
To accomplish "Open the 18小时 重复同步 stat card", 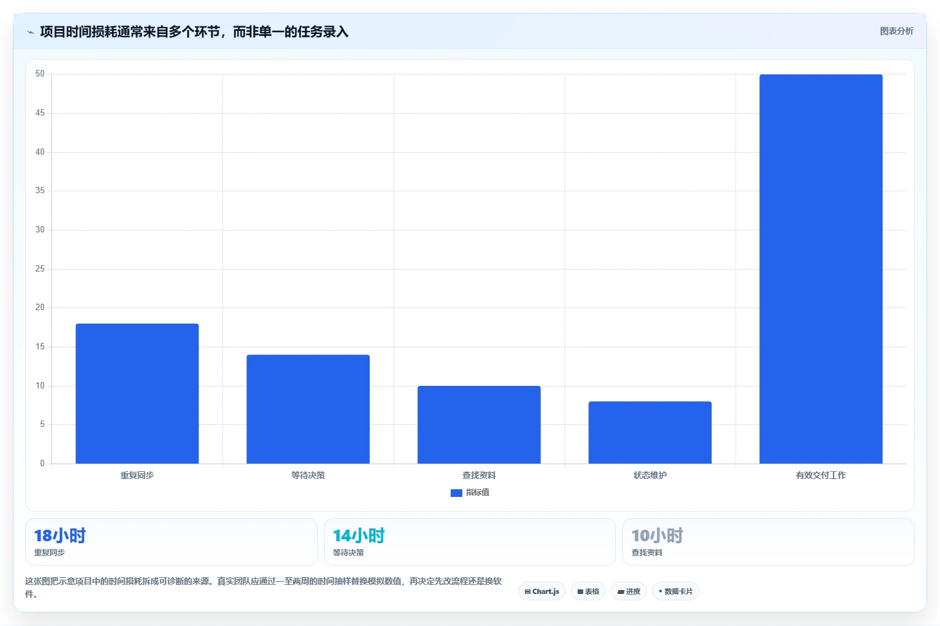I will 171,542.
